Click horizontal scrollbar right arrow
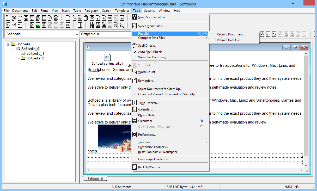317x191 pixels. [301, 170]
